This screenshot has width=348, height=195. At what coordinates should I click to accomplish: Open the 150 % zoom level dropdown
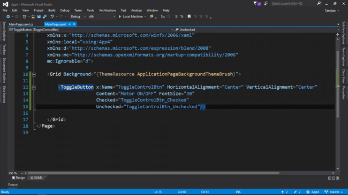(16, 173)
